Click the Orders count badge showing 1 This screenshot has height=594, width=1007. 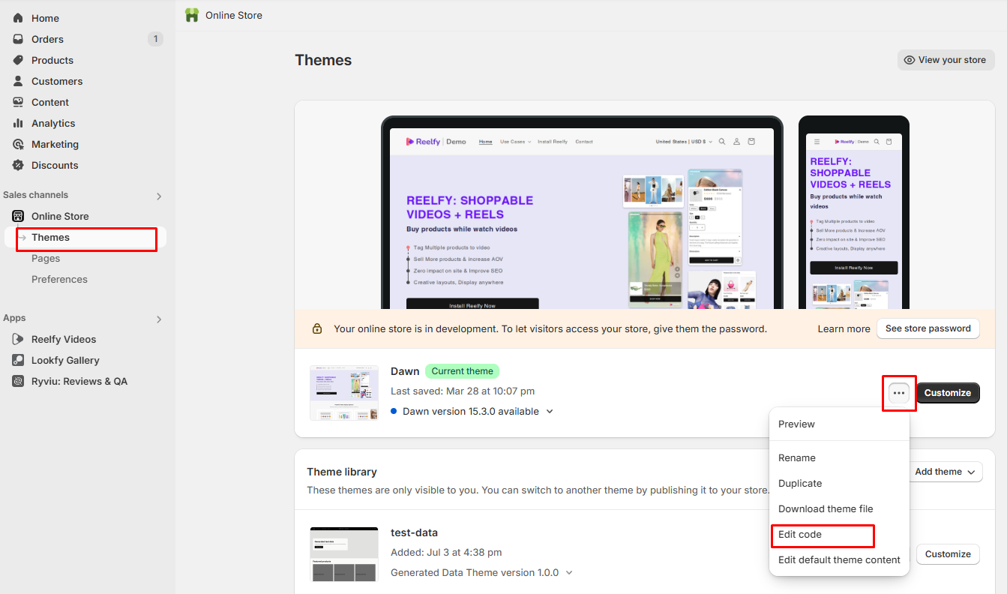point(155,39)
